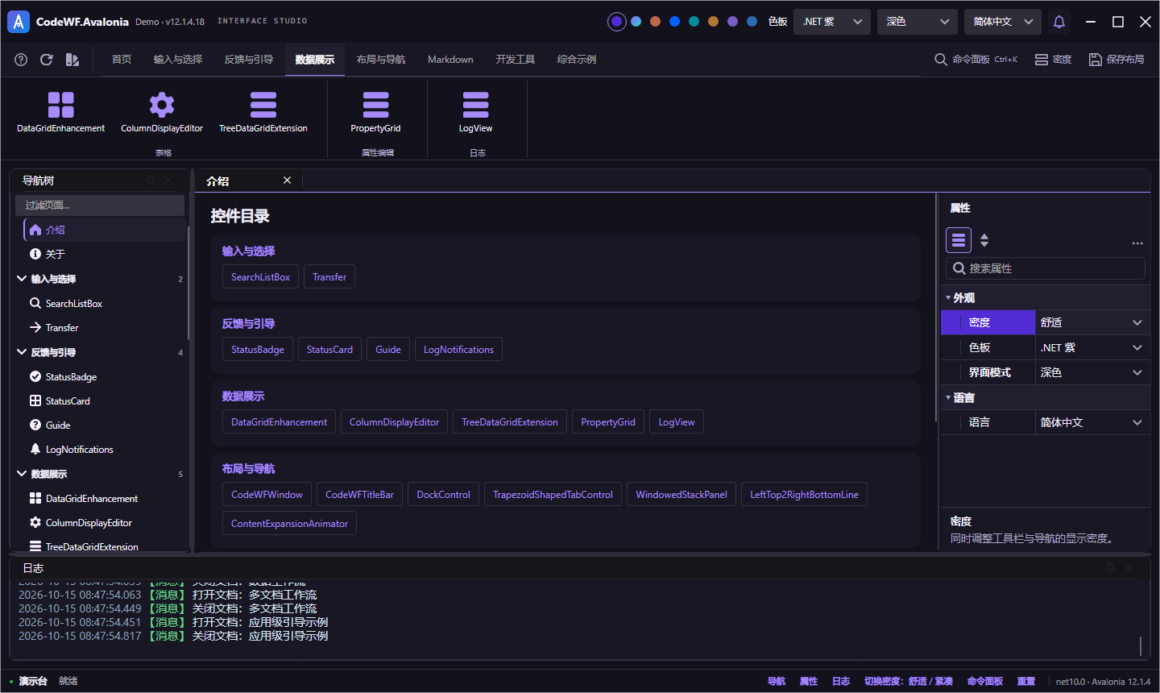Viewport: 1160px width, 693px height.
Task: Collapse the 数据展示 tree group
Action: coord(22,474)
